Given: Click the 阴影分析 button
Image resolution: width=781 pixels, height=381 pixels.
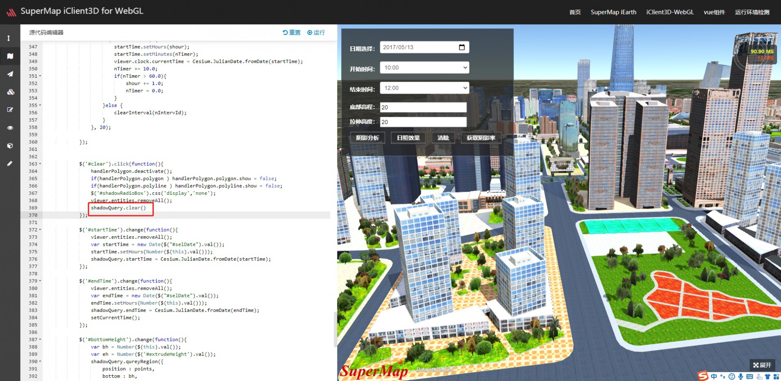Looking at the screenshot, I should pos(367,138).
